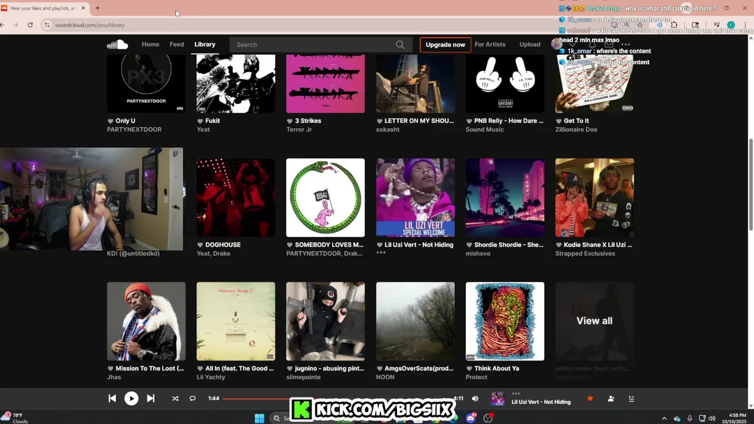Open the Home tab
This screenshot has width=754, height=424.
point(150,44)
